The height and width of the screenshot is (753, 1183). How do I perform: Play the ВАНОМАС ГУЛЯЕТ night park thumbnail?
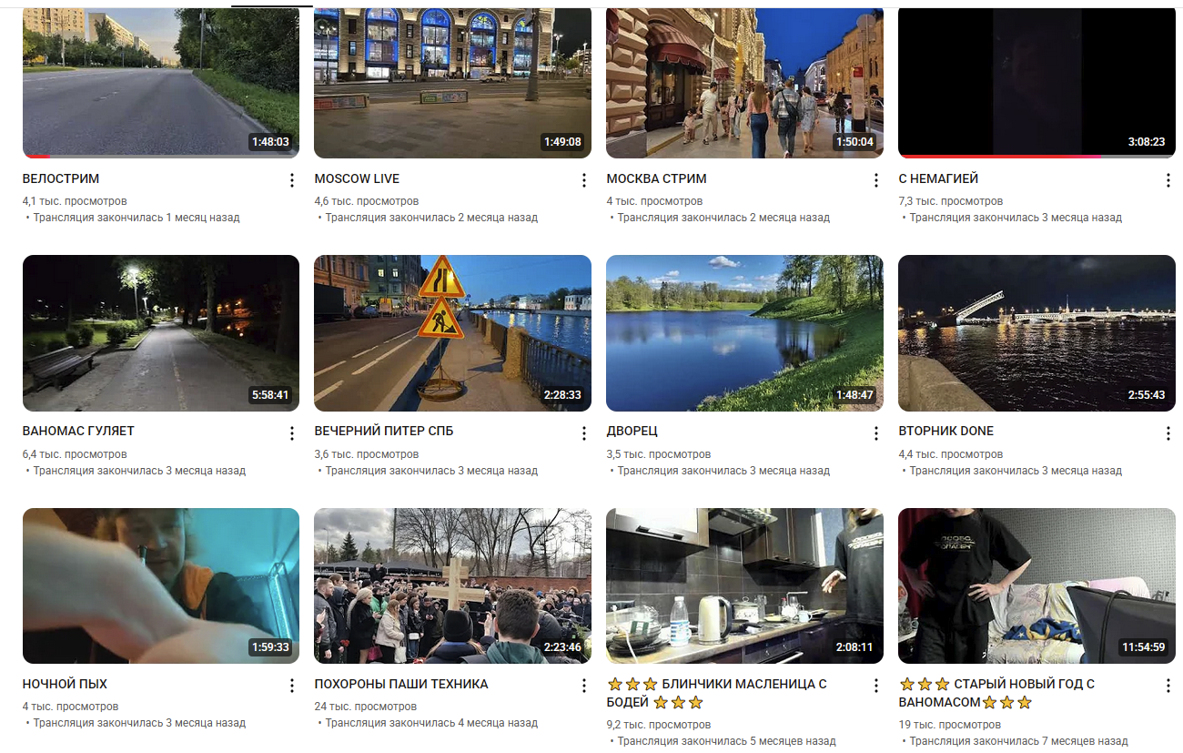point(161,333)
